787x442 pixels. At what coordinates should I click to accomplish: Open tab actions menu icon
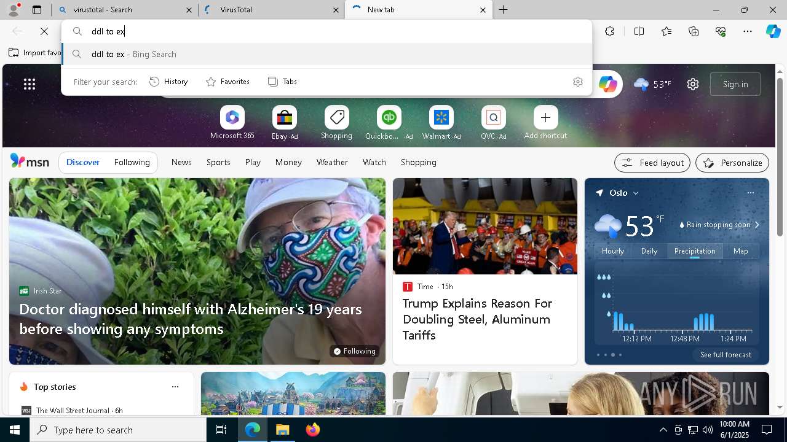coord(37,10)
